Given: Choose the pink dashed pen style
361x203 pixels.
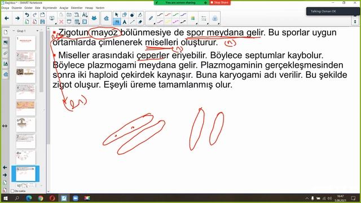Looking at the screenshot, I should tap(175, 22).
